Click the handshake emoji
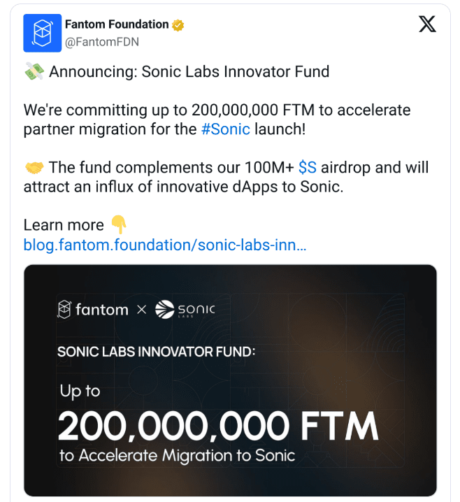This screenshot has height=502, width=460. click(x=34, y=168)
